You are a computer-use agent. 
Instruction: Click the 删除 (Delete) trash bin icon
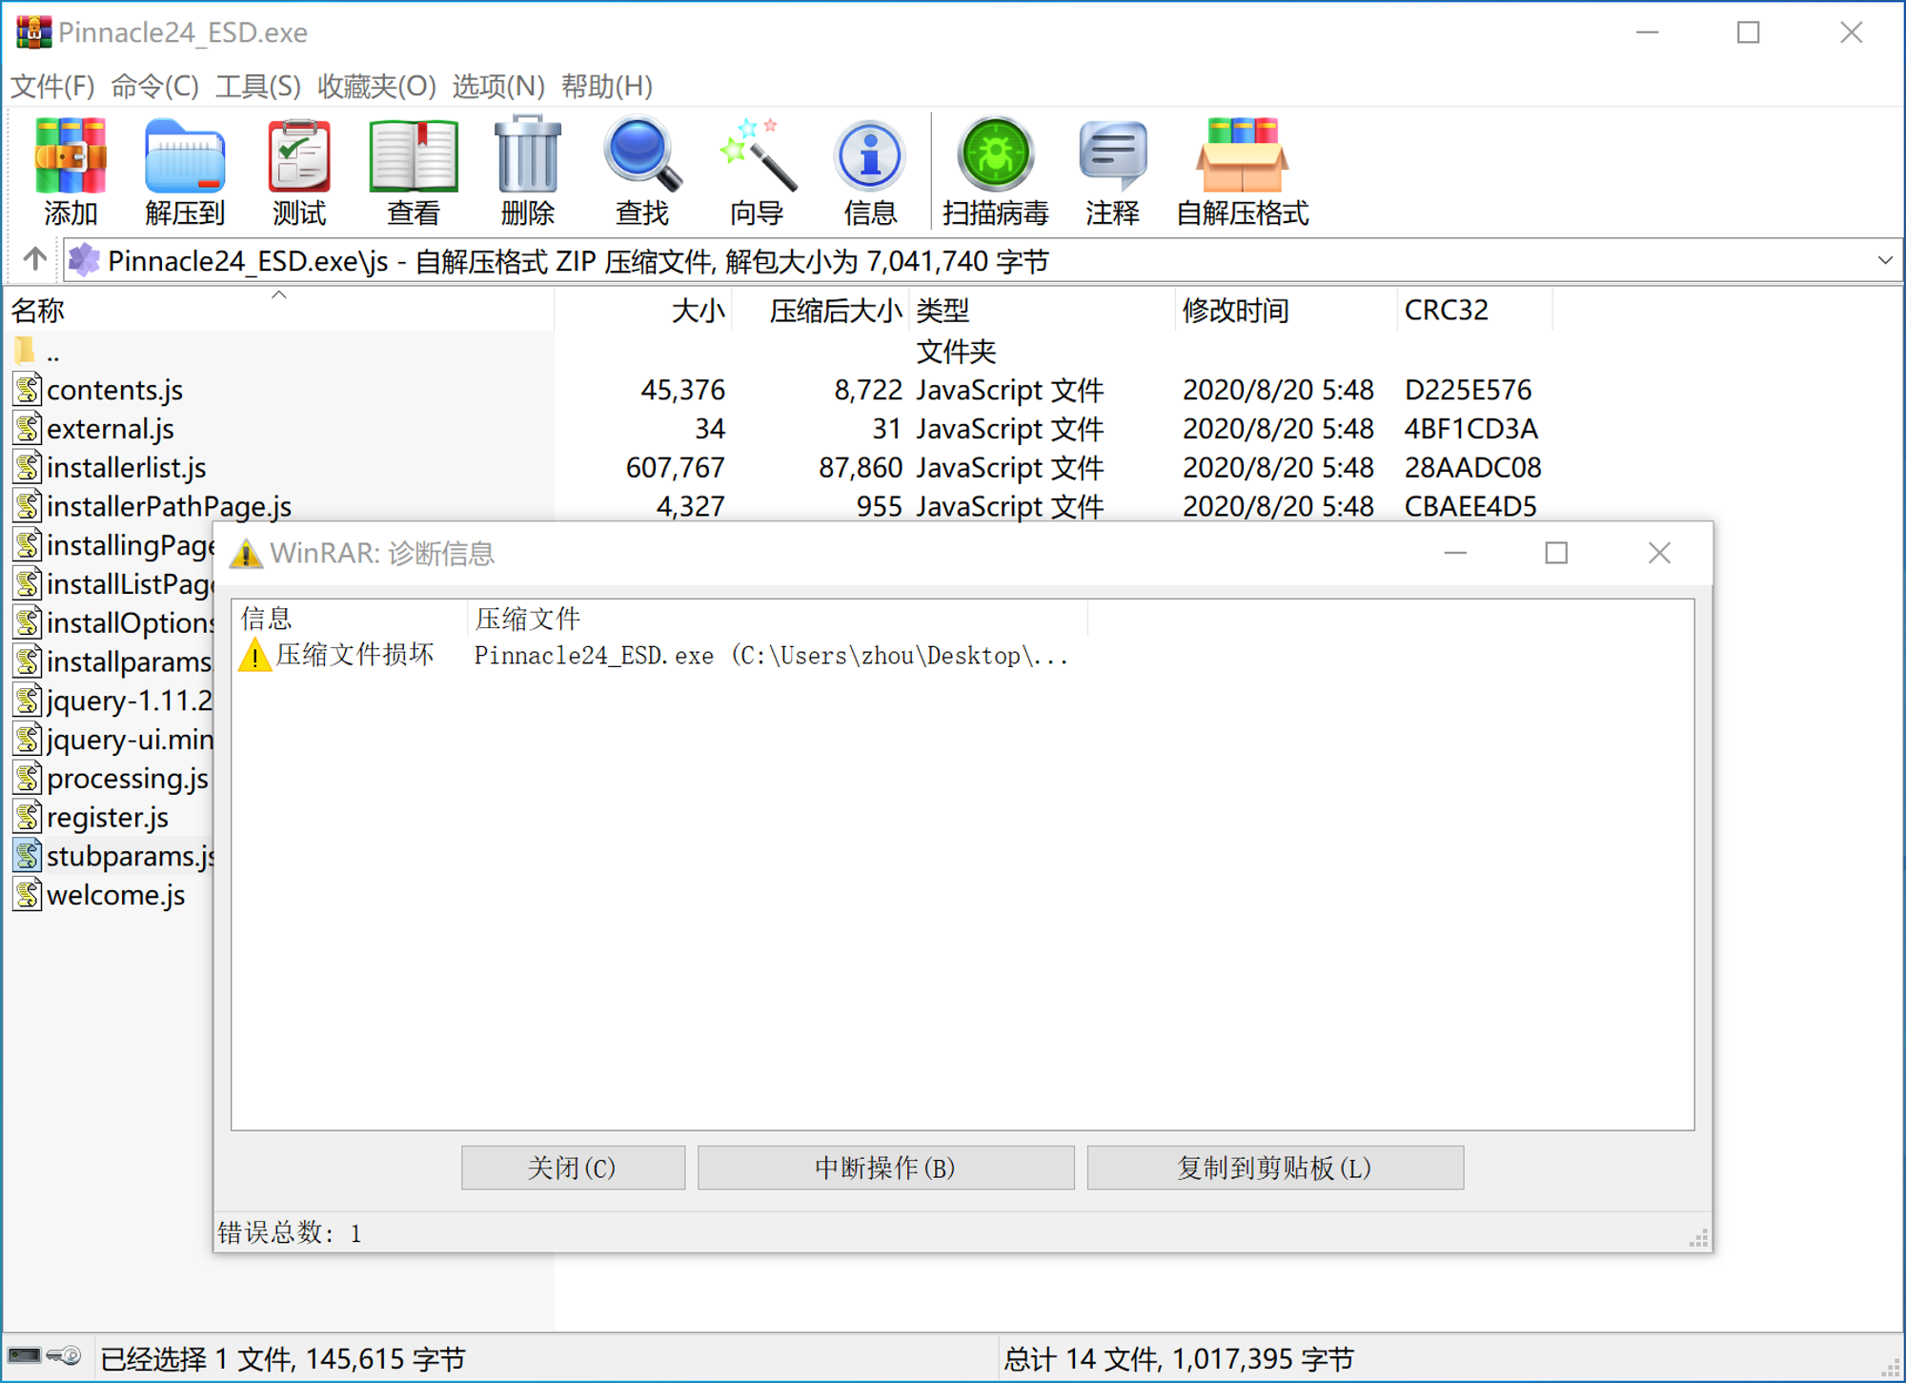(527, 156)
